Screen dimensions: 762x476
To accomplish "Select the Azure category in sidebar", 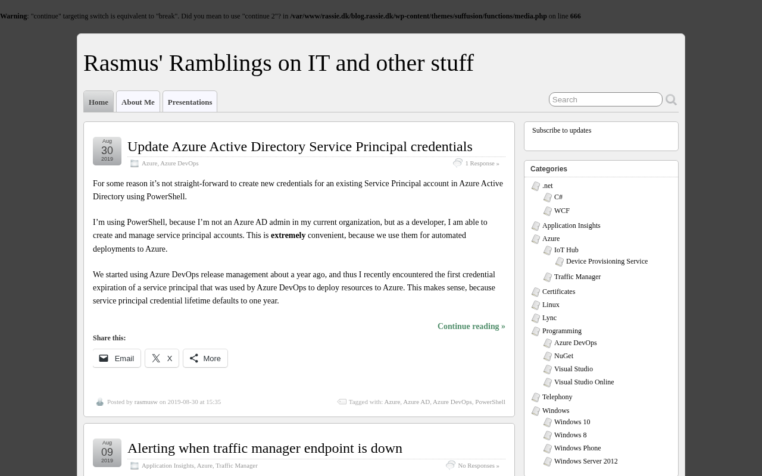I will [551, 239].
